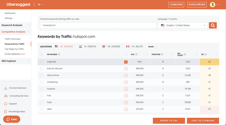Open the English / United States dropdown
Screen dimensions: 226x125
point(183,26)
